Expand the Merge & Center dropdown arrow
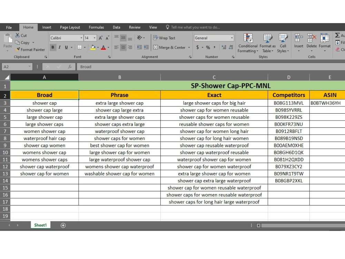 pyautogui.click(x=189, y=47)
